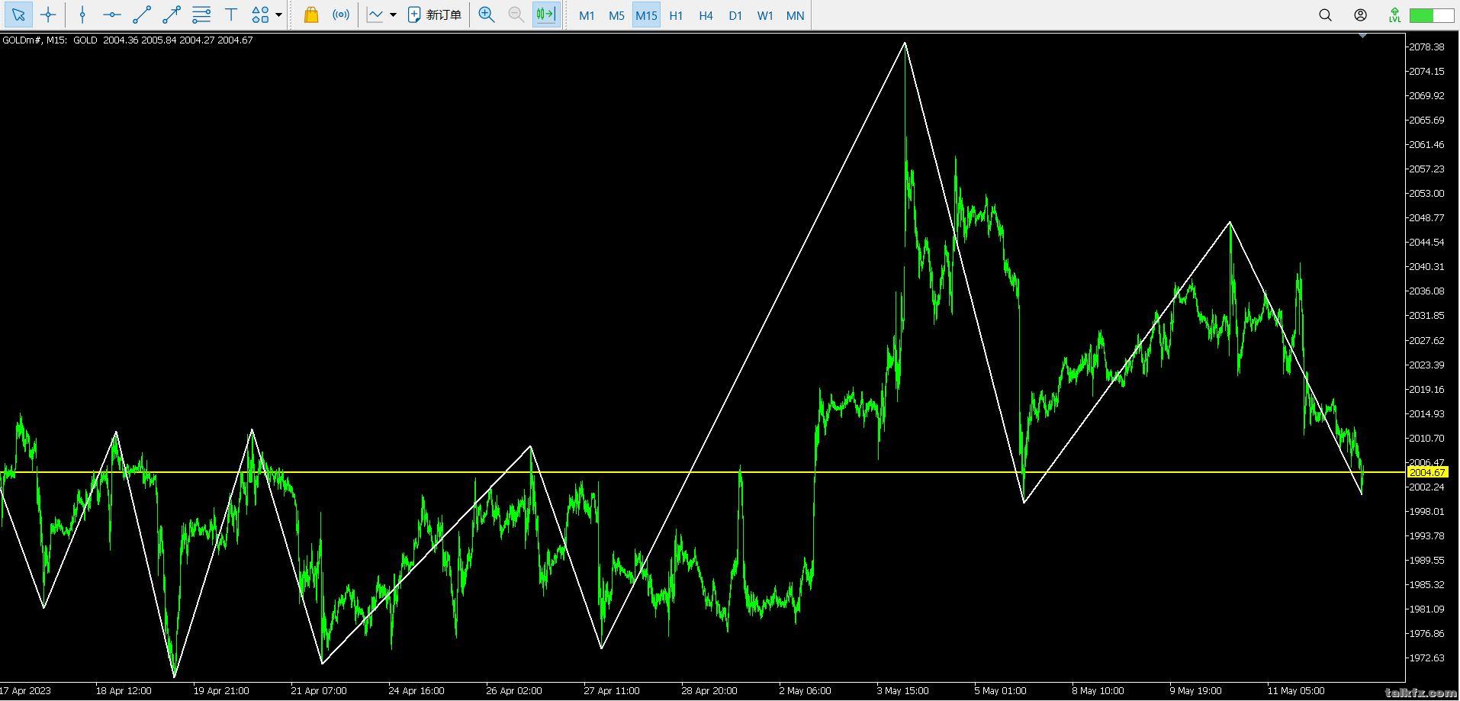
Task: Select the cursor arrow tool
Action: tap(18, 14)
